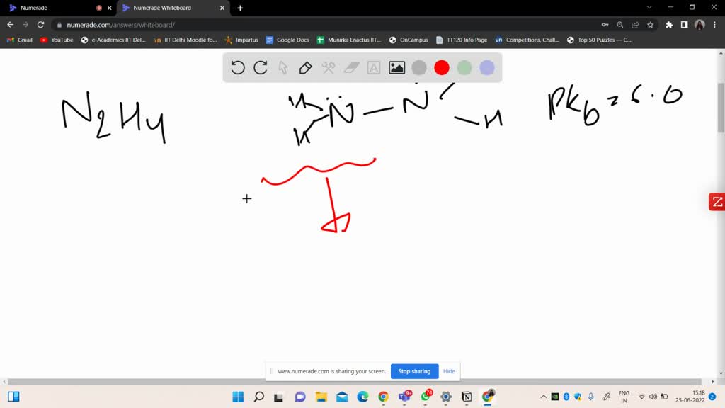Select the text tool
This screenshot has height=408, width=725.
[374, 67]
